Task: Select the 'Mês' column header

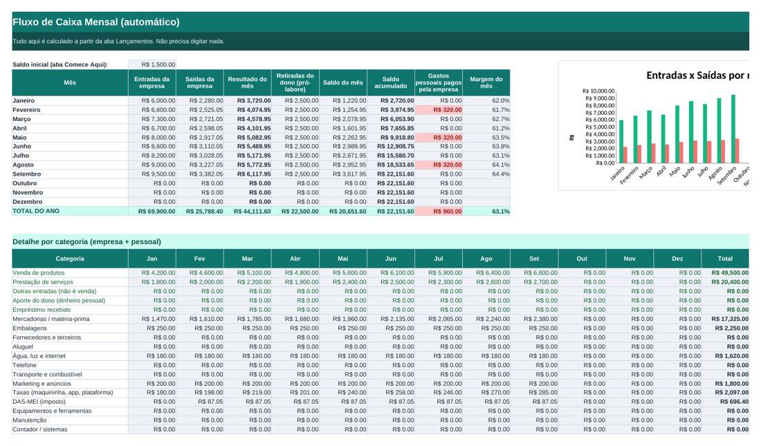Action: point(70,82)
